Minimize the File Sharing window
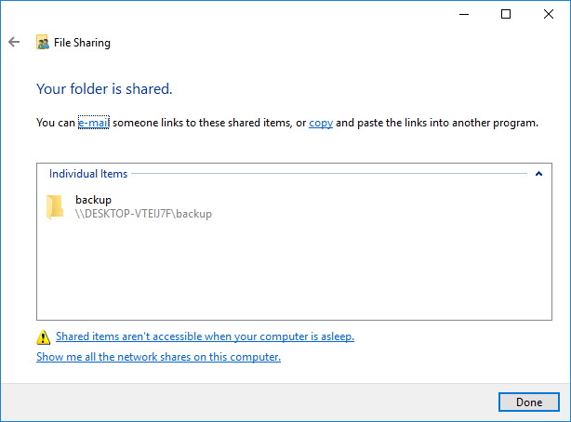 [463, 14]
